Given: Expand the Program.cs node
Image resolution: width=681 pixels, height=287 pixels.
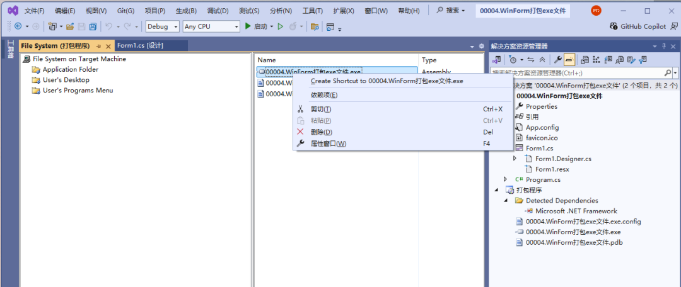Looking at the screenshot, I should click(x=505, y=179).
